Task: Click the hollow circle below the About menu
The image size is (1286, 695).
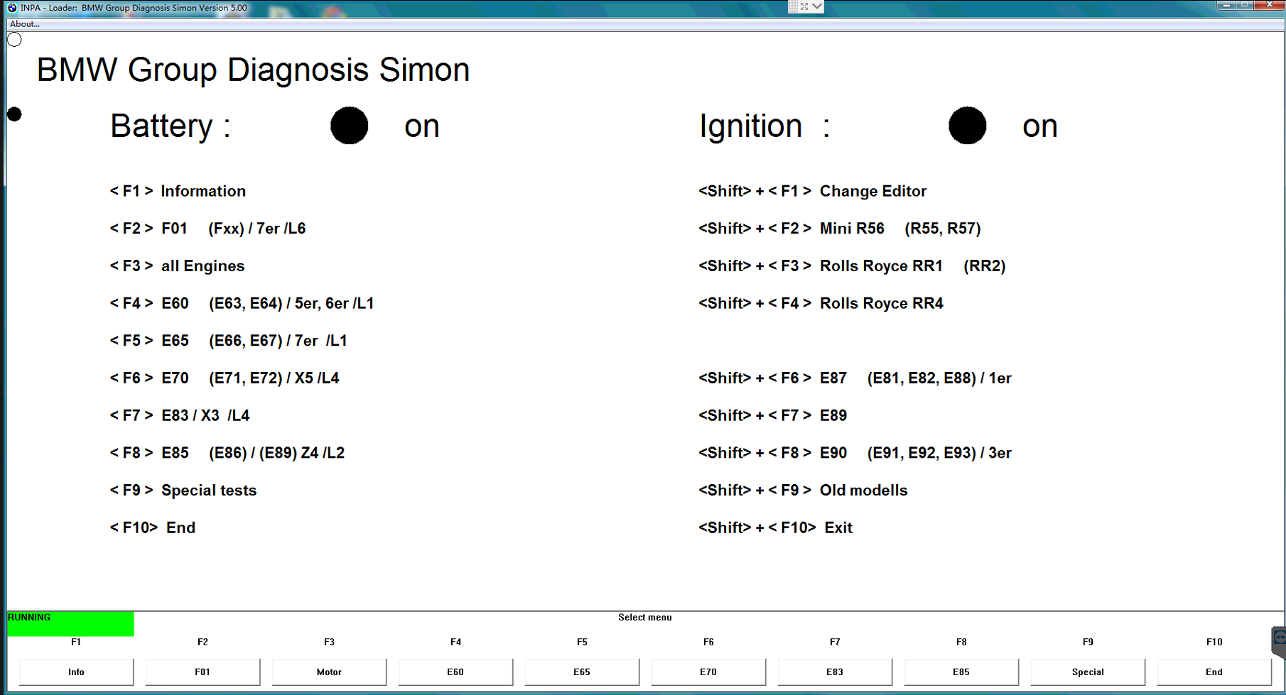Action: 14,40
